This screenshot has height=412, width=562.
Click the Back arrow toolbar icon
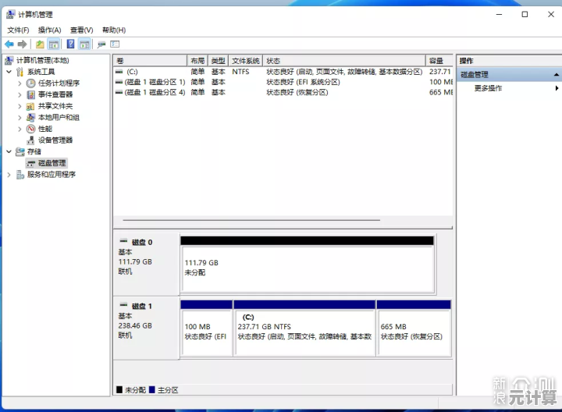pos(9,44)
